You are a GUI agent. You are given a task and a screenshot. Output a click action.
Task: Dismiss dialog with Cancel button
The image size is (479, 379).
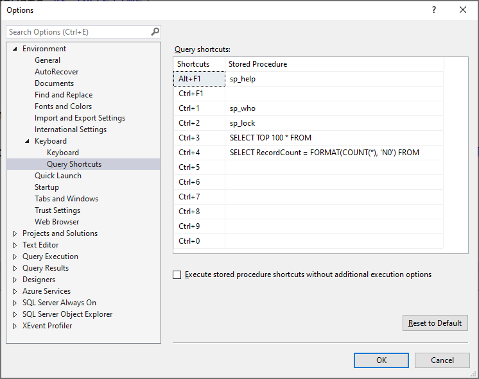point(442,360)
